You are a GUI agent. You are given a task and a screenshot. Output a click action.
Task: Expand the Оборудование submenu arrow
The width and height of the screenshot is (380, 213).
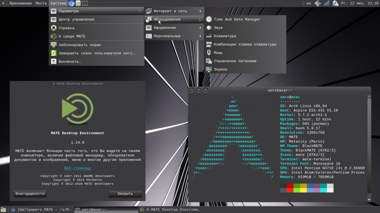(x=200, y=19)
